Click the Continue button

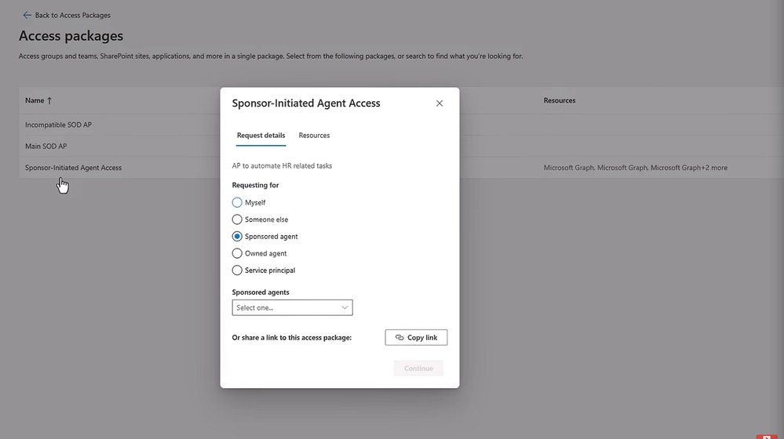[x=418, y=368]
